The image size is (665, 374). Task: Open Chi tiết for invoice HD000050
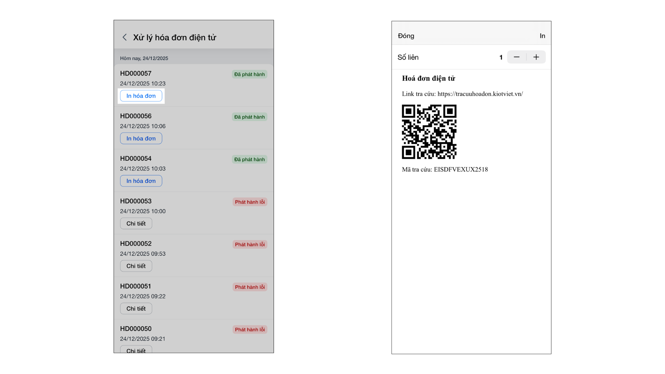[x=136, y=350]
